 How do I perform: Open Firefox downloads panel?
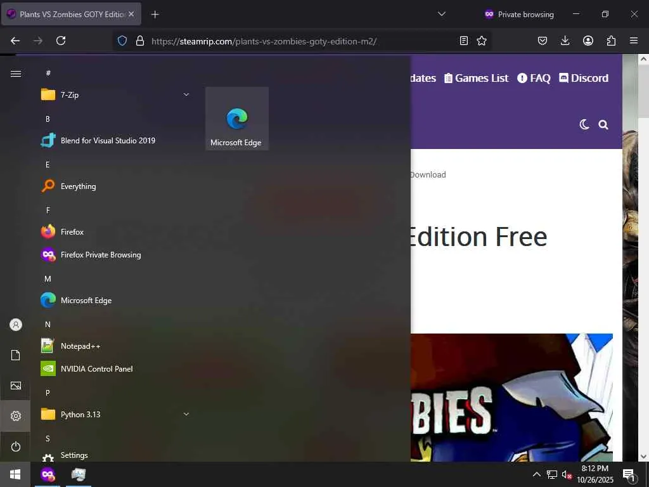point(565,41)
